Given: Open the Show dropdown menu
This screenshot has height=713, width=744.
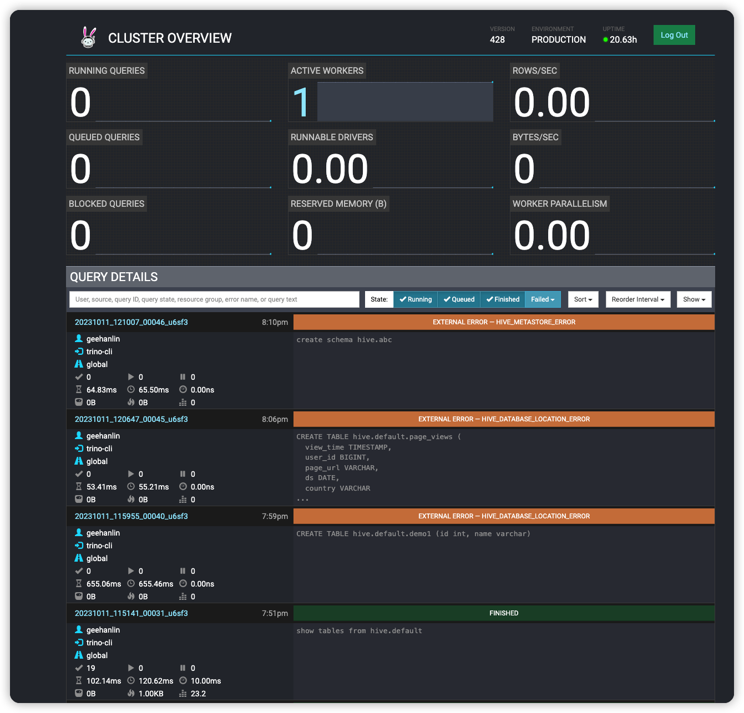Looking at the screenshot, I should tap(694, 299).
